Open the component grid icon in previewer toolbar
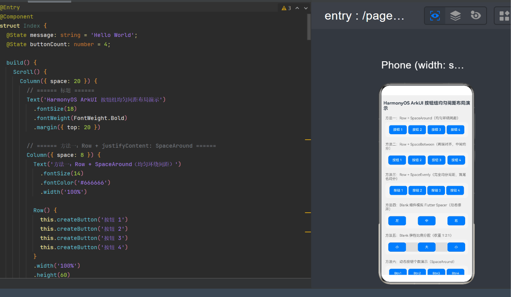511x297 pixels. pos(504,16)
